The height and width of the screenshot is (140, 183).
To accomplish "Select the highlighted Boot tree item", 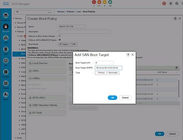I will click(x=19, y=54).
